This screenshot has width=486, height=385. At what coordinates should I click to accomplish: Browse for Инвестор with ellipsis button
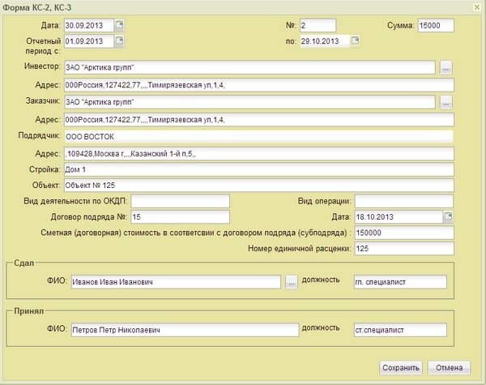(446, 67)
